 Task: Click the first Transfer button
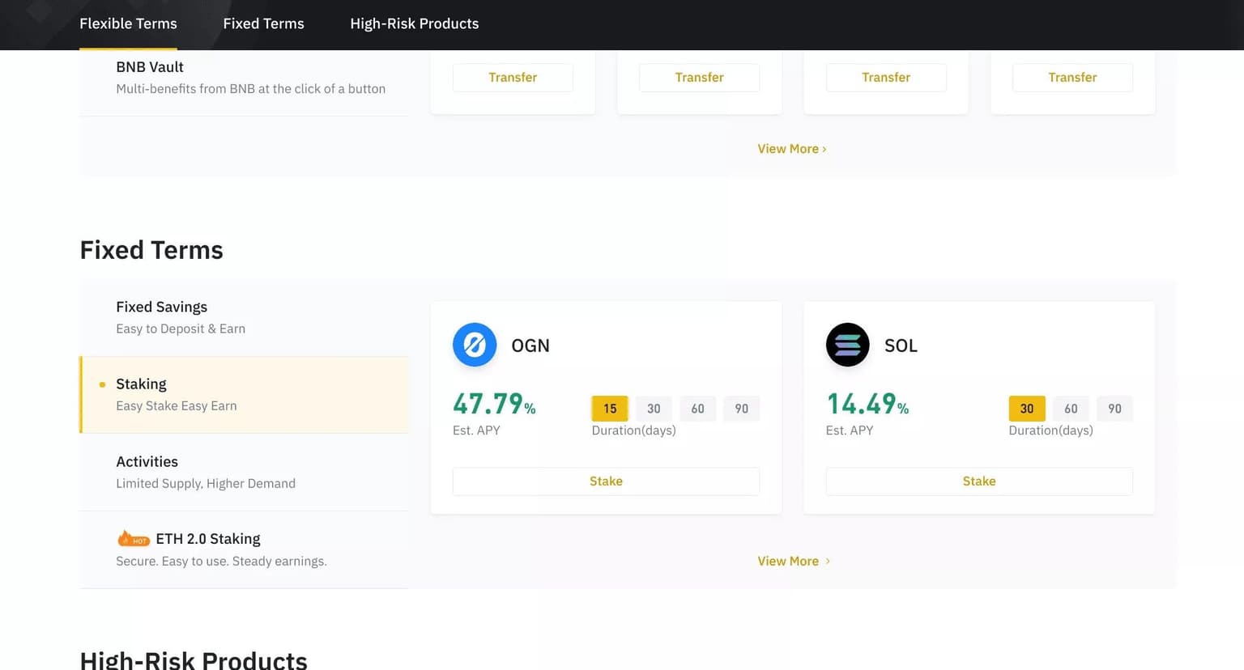513,78
